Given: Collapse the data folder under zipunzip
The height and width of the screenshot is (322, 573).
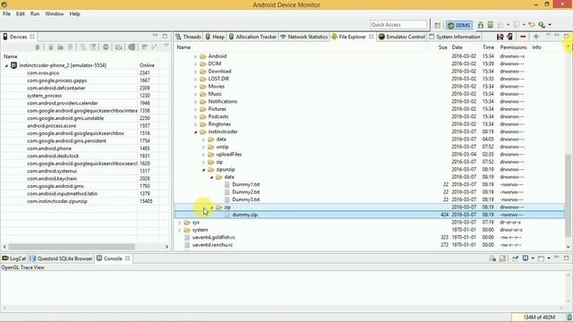Looking at the screenshot, I should click(x=211, y=177).
